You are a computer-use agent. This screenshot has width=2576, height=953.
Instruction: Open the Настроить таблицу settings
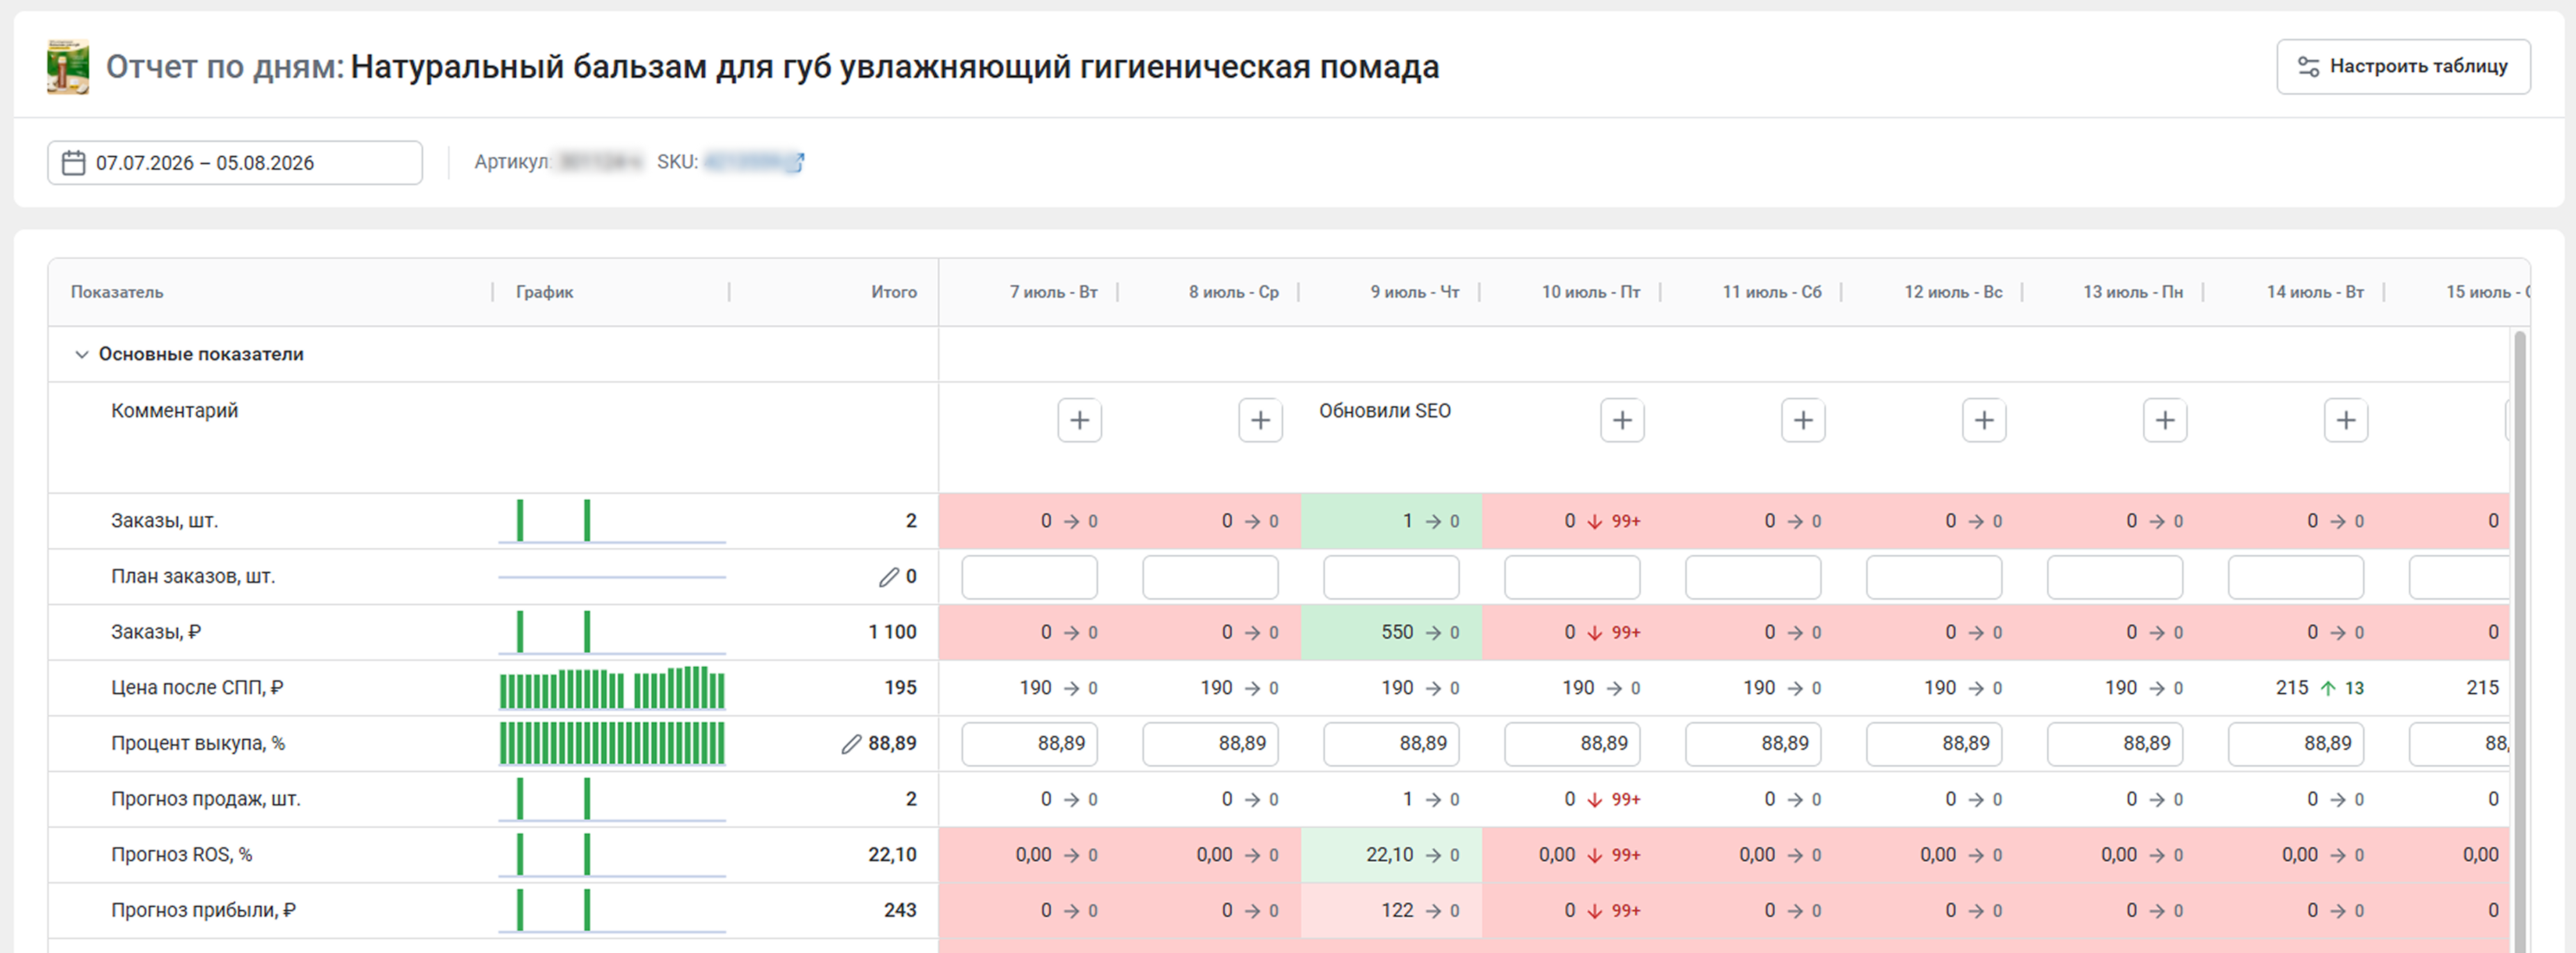pyautogui.click(x=2403, y=67)
